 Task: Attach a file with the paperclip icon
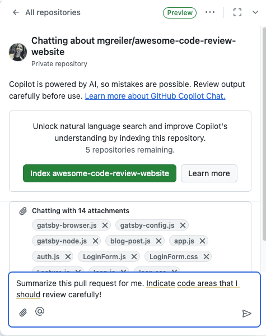coord(23,312)
